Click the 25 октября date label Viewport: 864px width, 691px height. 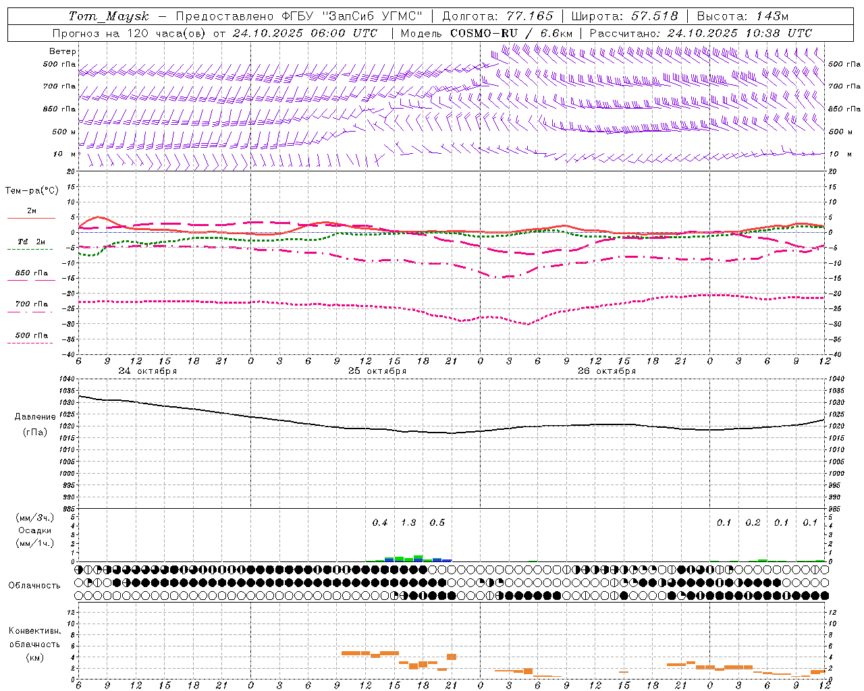(x=377, y=371)
